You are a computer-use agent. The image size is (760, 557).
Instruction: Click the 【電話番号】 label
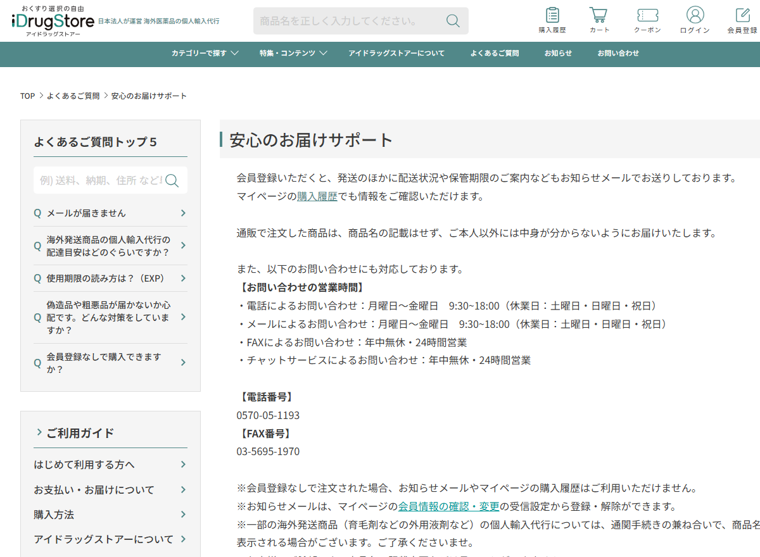pyautogui.click(x=265, y=397)
